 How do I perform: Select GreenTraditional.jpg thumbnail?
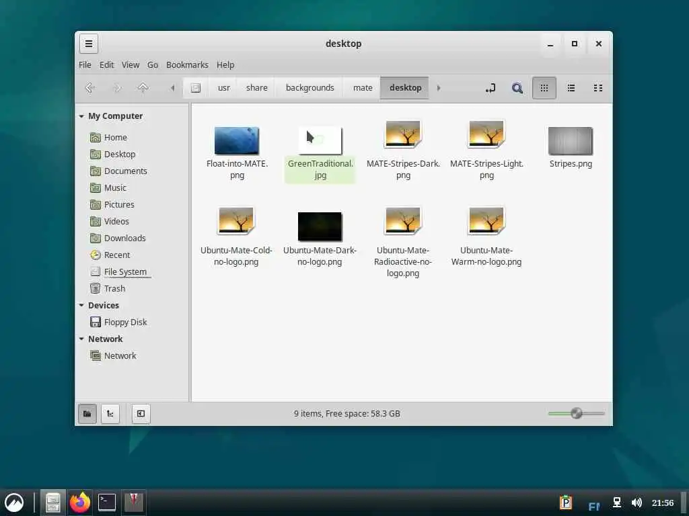(320, 140)
